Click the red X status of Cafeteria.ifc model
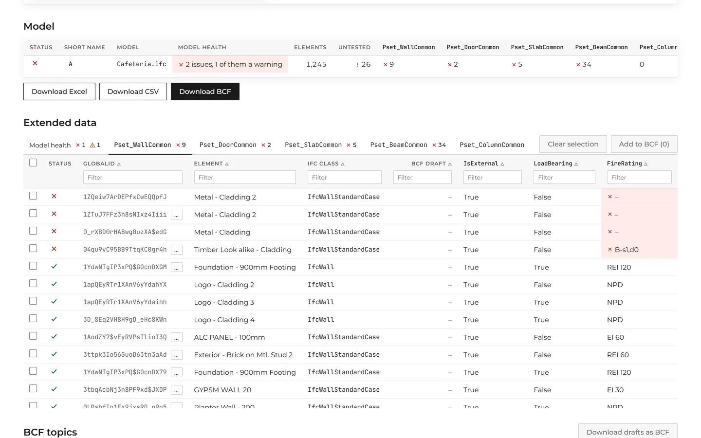Screen dimensions: 701x438 [x=35, y=63]
